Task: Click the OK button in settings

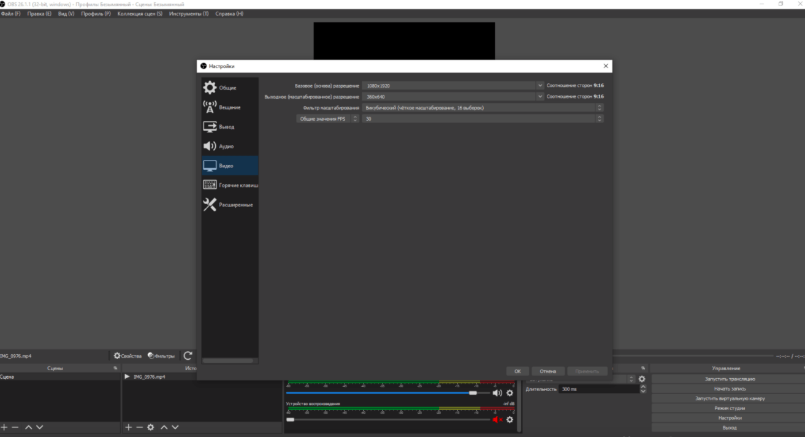Action: (x=517, y=371)
